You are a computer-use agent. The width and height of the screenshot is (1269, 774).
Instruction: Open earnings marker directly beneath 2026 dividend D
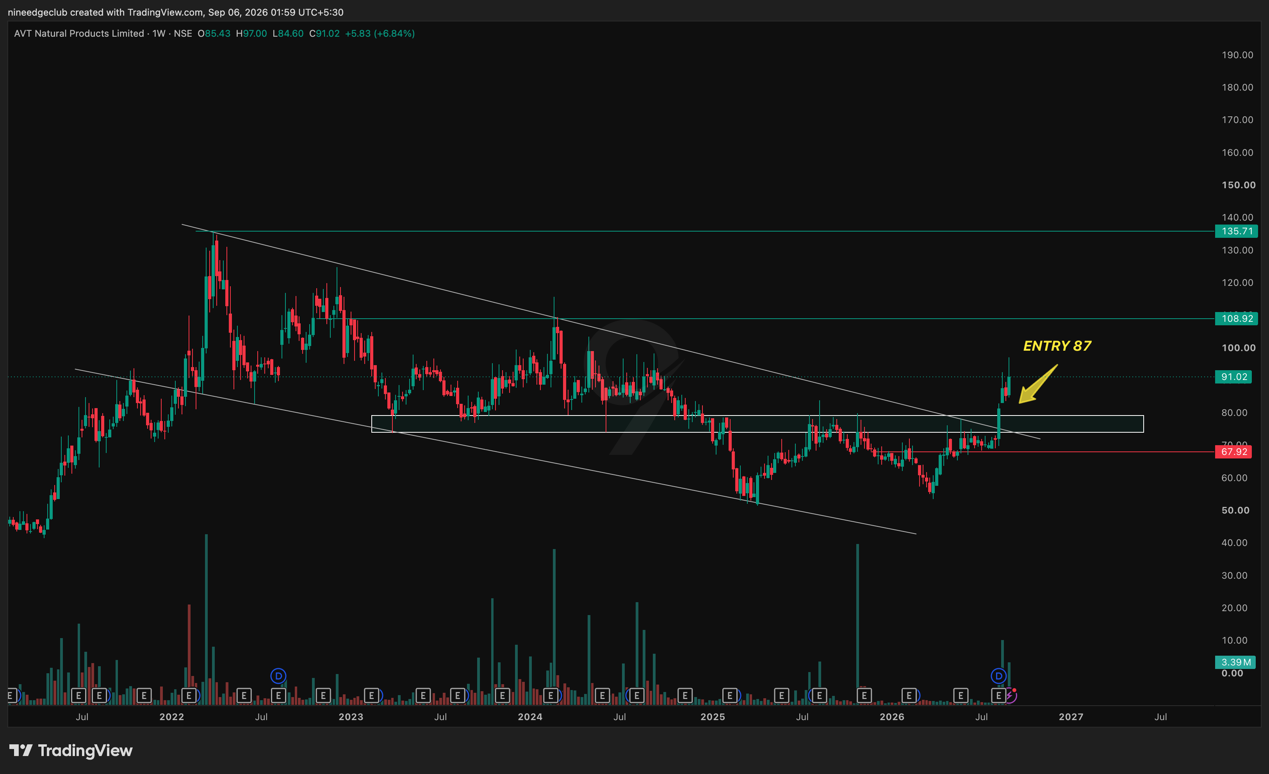point(999,696)
